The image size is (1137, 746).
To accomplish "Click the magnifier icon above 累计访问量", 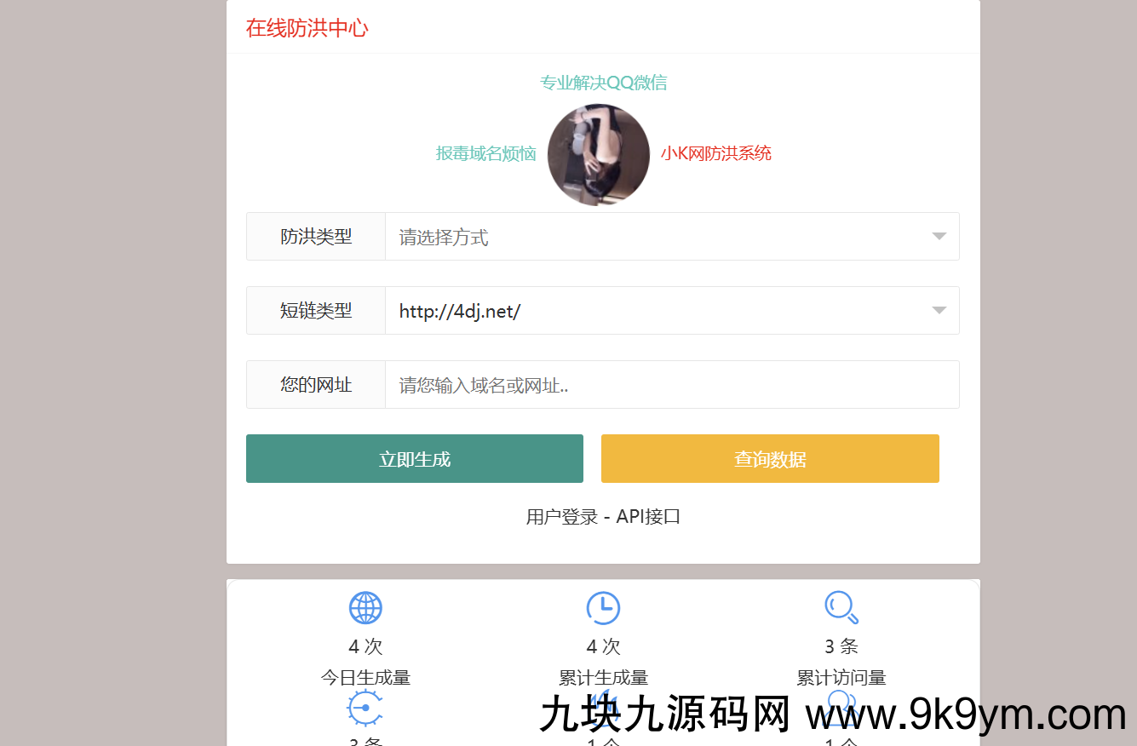I will tap(841, 607).
